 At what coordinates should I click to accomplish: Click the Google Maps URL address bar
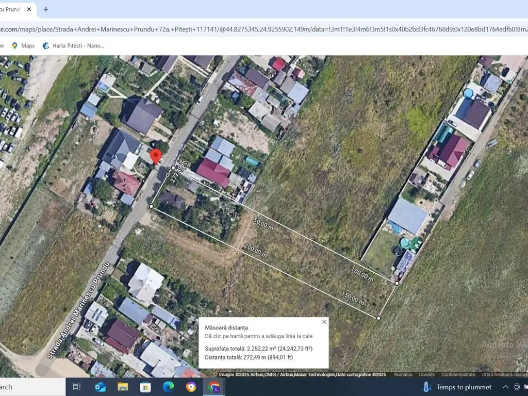[264, 29]
